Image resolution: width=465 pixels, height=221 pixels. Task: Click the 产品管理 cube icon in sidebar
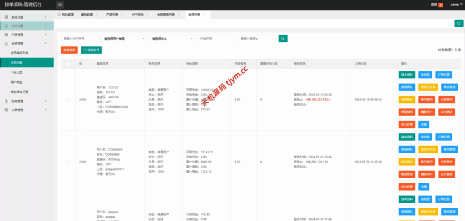click(x=6, y=35)
